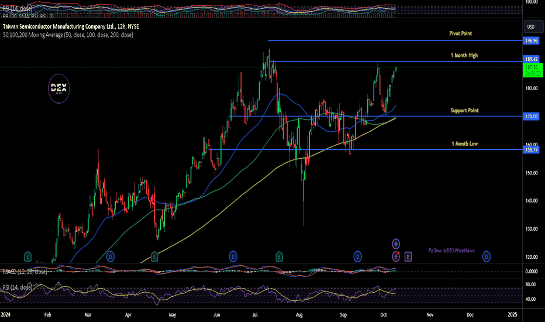Screen dimensions: 545x322
Task: Select the 158.19 one-month-low price label
Action: pyautogui.click(x=531, y=150)
